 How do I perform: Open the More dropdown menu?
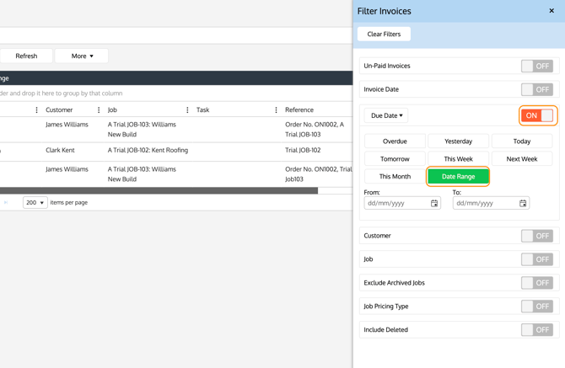coord(82,56)
